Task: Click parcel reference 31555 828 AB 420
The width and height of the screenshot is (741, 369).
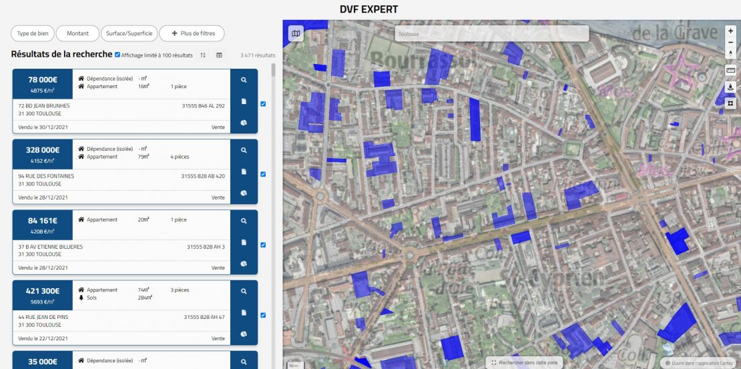Action: 203,176
